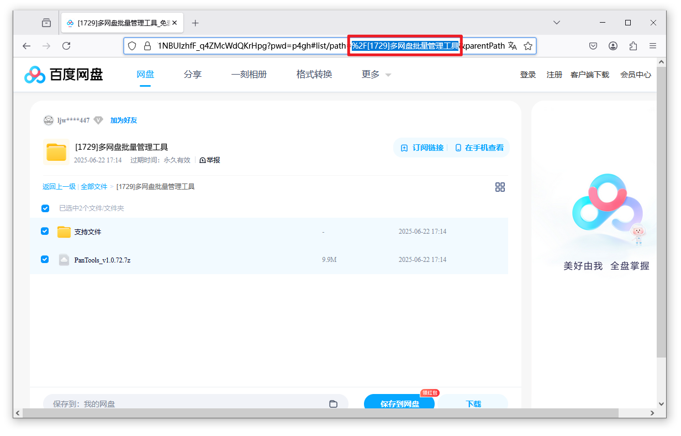Click the site security padlock icon

coord(147,46)
